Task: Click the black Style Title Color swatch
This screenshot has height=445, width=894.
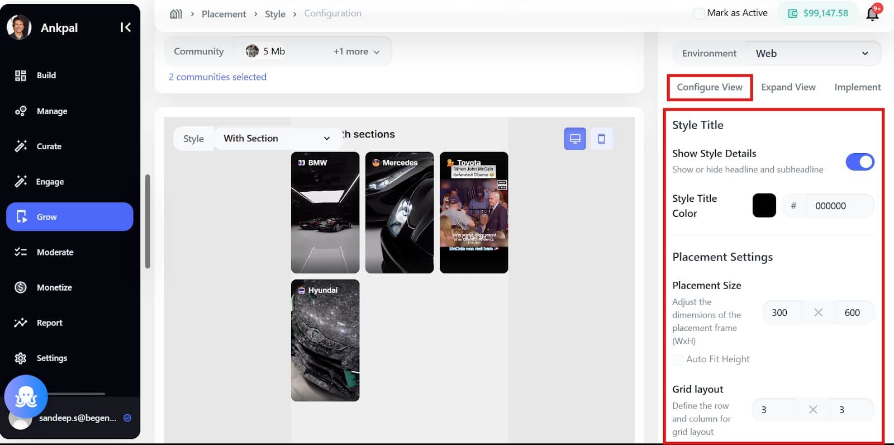Action: [x=764, y=206]
